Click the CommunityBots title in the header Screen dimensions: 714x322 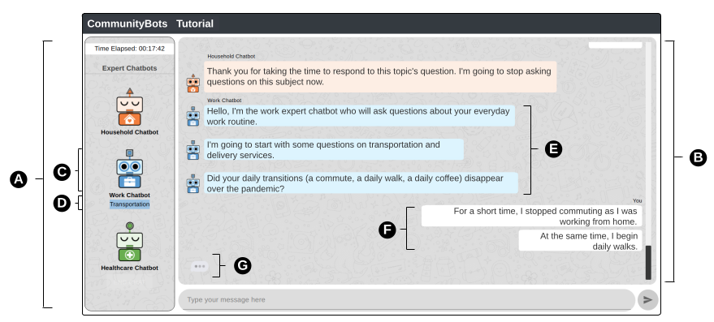coord(128,24)
